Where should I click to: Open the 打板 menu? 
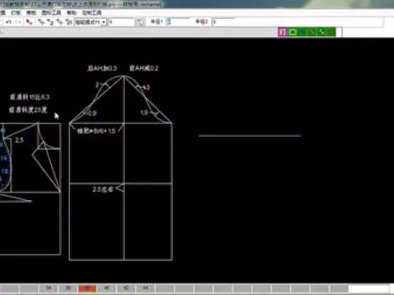pyautogui.click(x=15, y=13)
